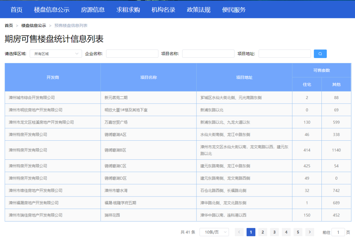
Task: Click the 项目名称 column header
Action: [x=149, y=77]
